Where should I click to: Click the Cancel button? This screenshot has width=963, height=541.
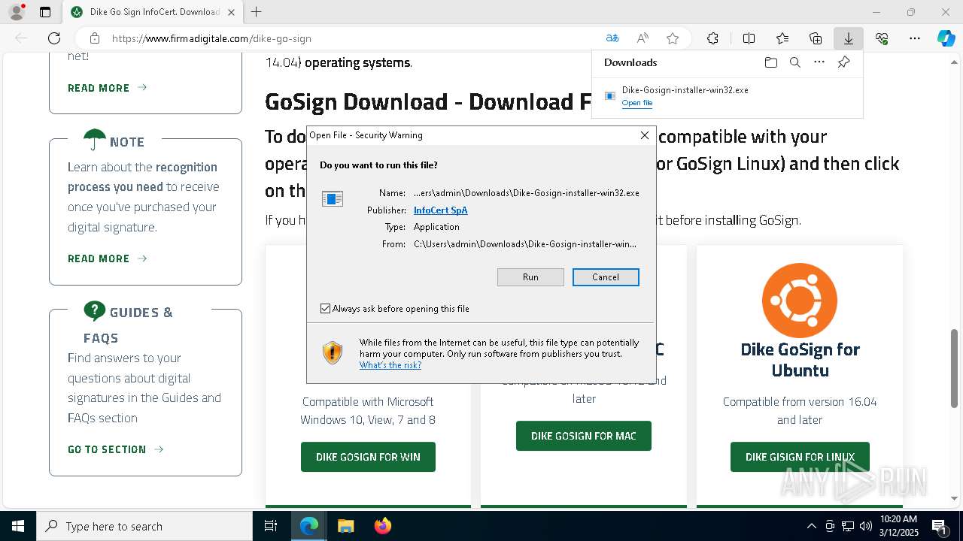606,277
